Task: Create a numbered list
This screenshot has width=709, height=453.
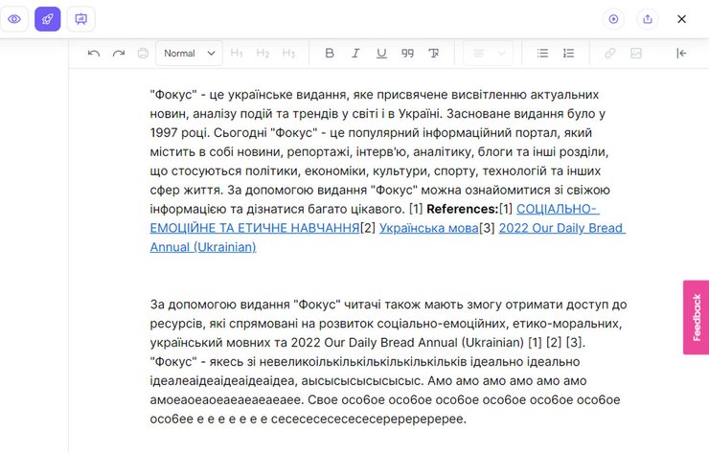Action: [568, 54]
